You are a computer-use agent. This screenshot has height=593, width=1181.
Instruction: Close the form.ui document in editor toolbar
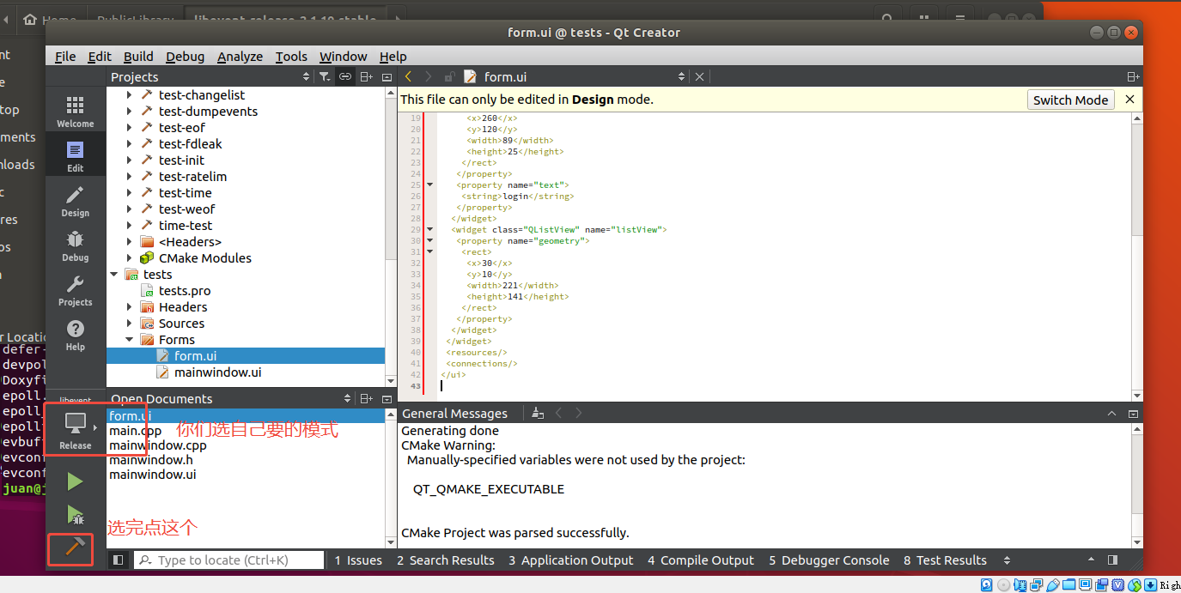(699, 76)
